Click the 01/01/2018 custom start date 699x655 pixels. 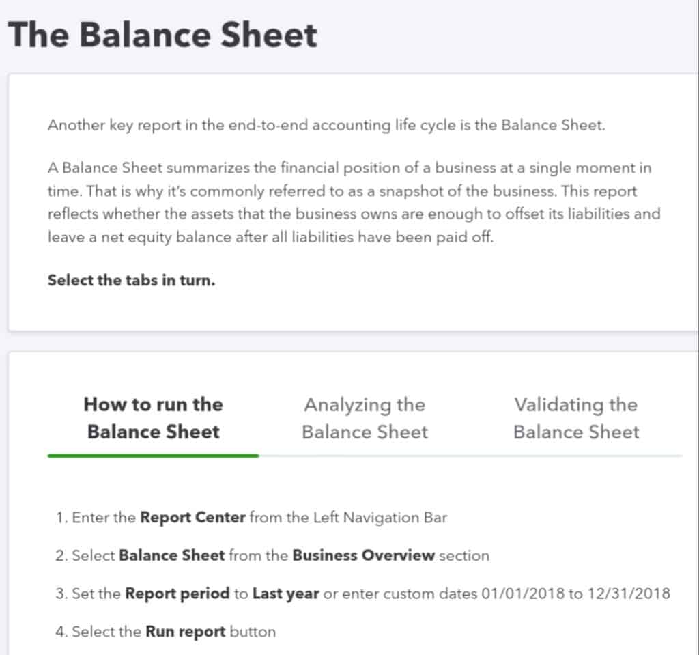coord(524,594)
